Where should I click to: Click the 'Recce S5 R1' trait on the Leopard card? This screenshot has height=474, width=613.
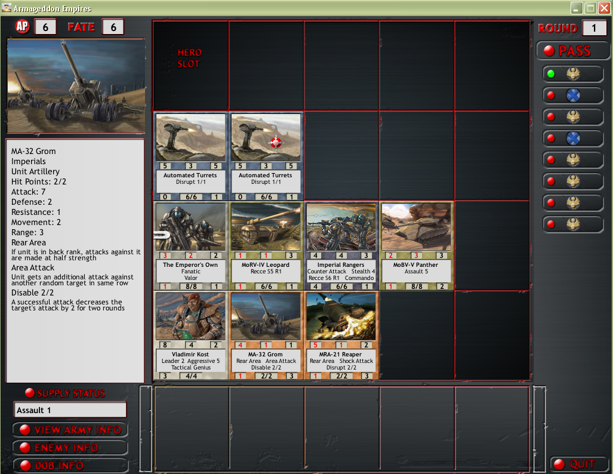tap(266, 272)
